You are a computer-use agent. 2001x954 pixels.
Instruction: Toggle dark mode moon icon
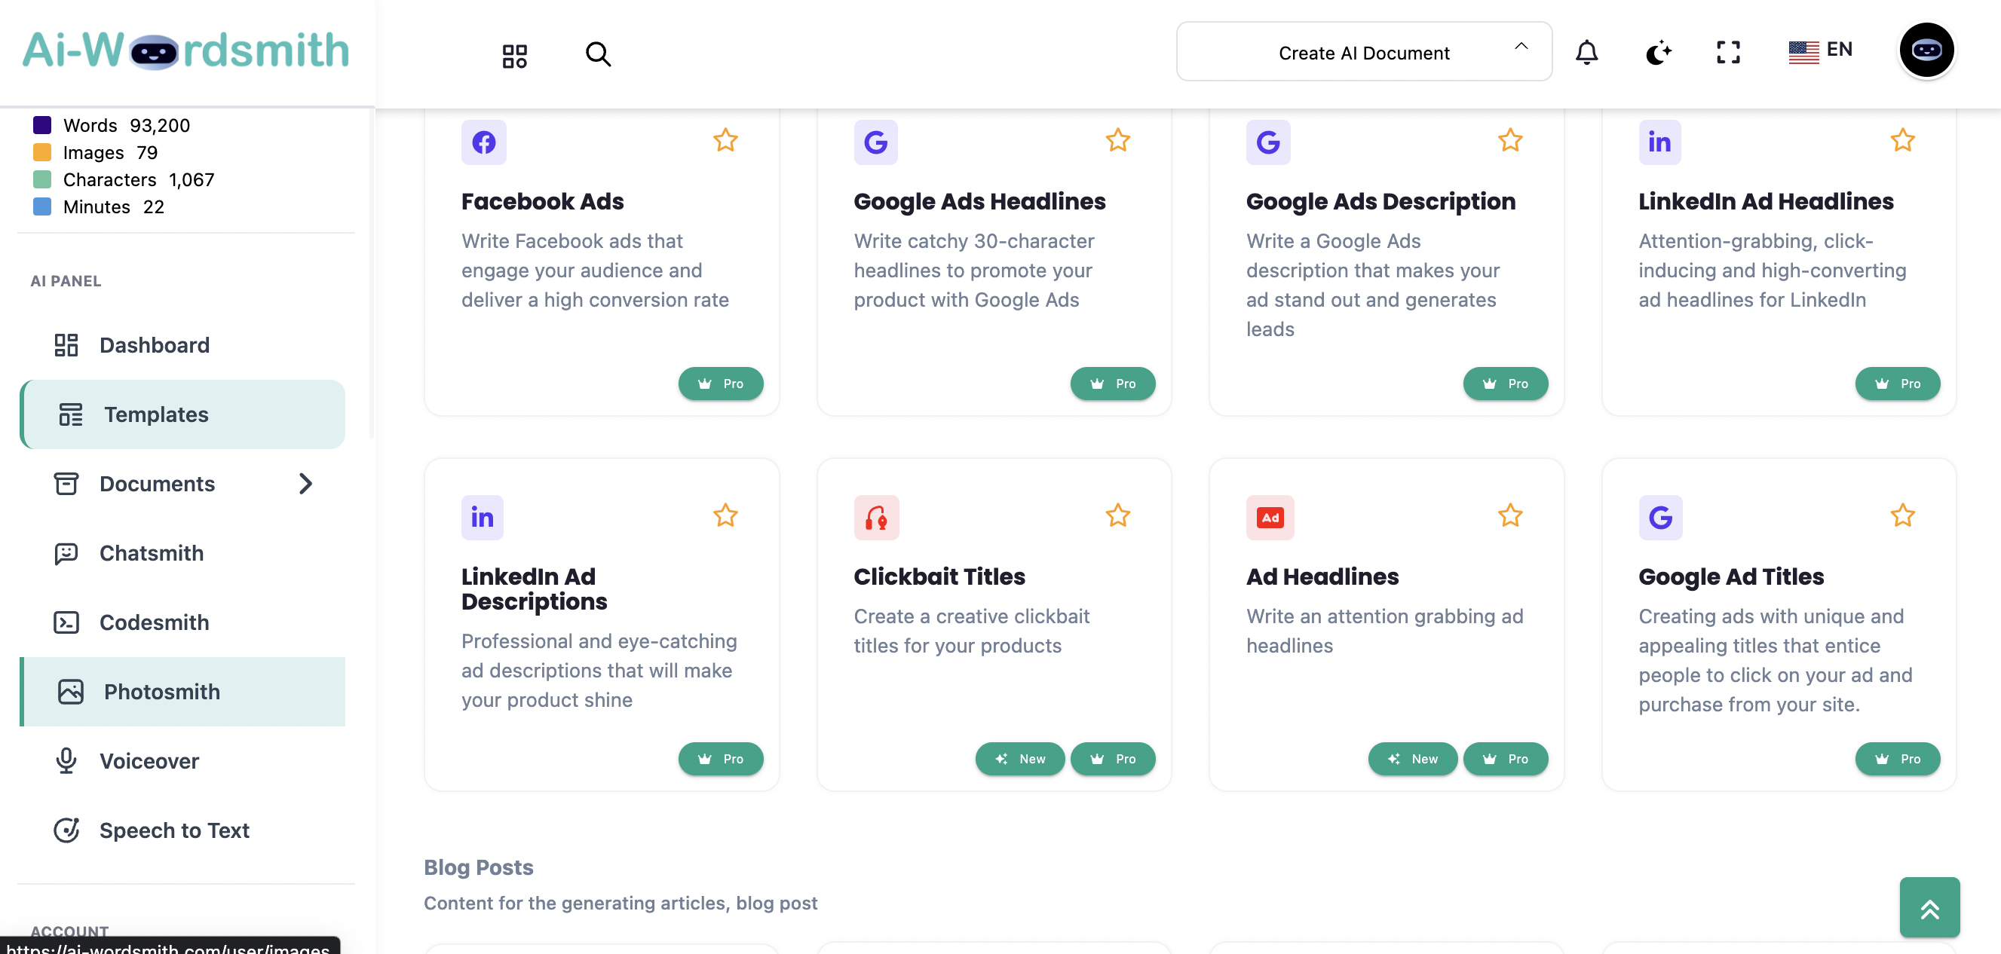click(1658, 52)
